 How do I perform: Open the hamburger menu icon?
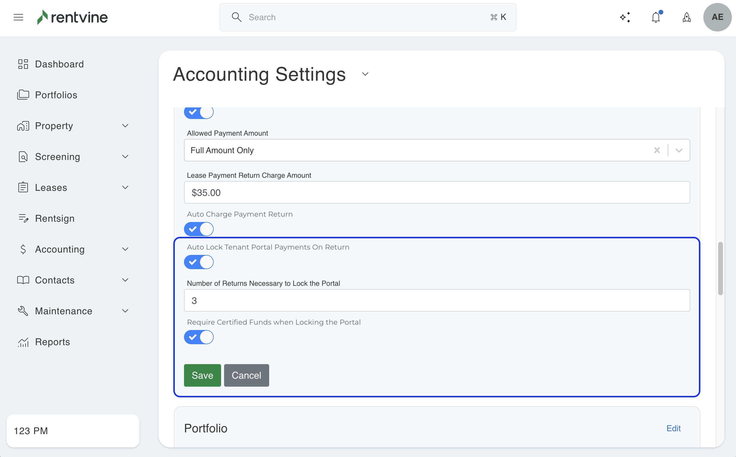click(18, 17)
